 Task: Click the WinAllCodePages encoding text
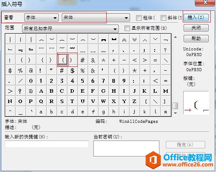click(138, 122)
